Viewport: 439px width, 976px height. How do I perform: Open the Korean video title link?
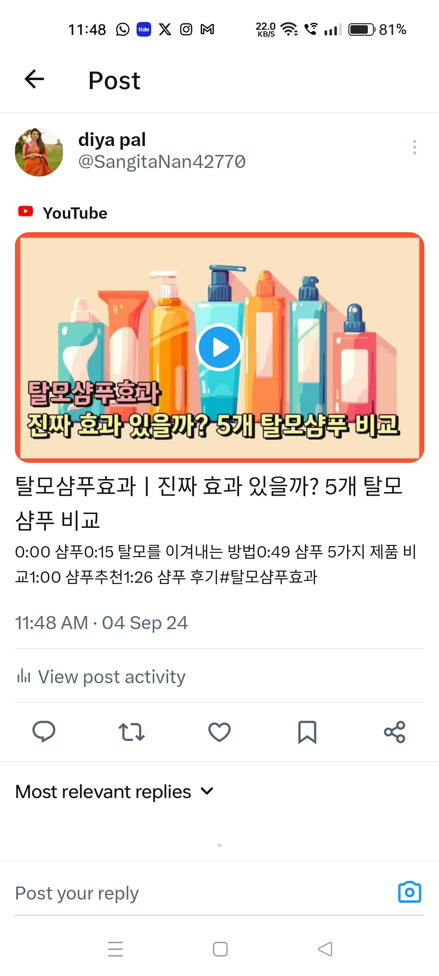(209, 503)
